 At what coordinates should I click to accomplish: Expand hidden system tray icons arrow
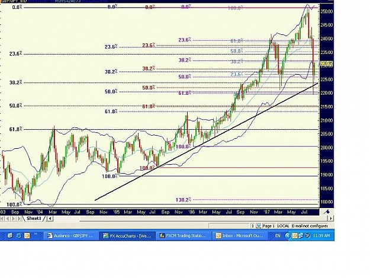click(x=288, y=236)
